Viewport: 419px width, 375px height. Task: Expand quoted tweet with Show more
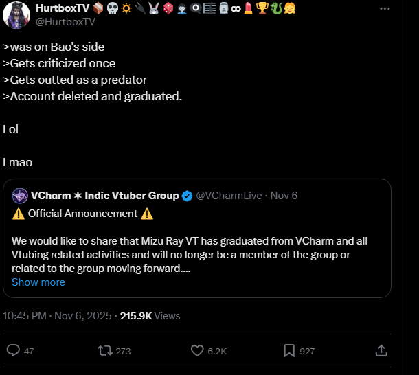coord(38,282)
